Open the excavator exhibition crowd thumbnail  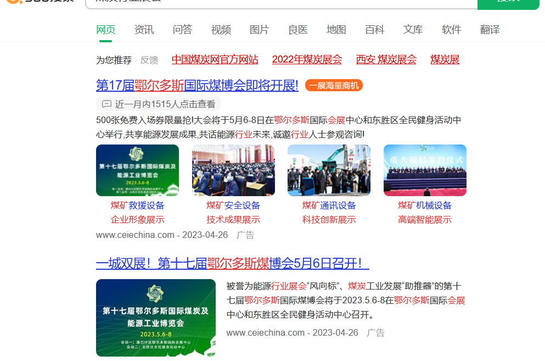[x=329, y=170]
